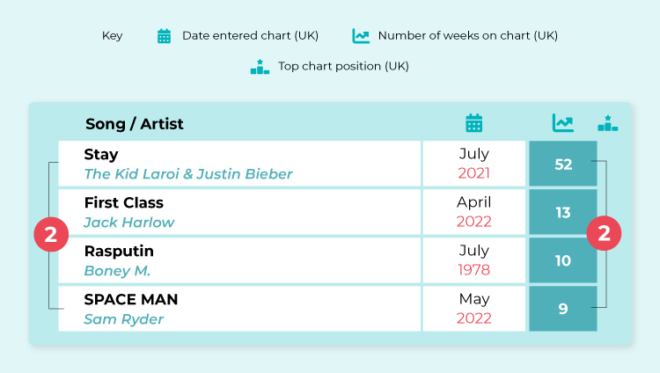The width and height of the screenshot is (660, 373).
Task: Click the left red circle badge numbered 2
Action: click(51, 234)
